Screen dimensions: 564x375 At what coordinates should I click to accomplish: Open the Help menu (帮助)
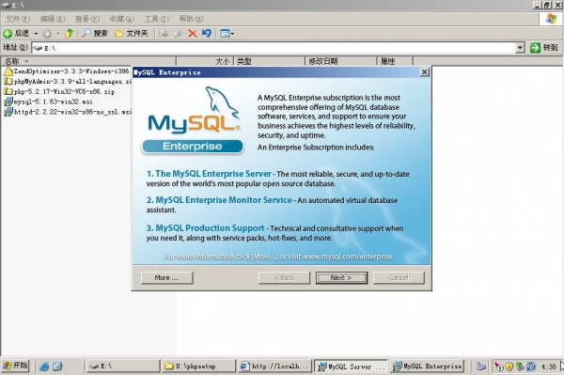point(192,19)
